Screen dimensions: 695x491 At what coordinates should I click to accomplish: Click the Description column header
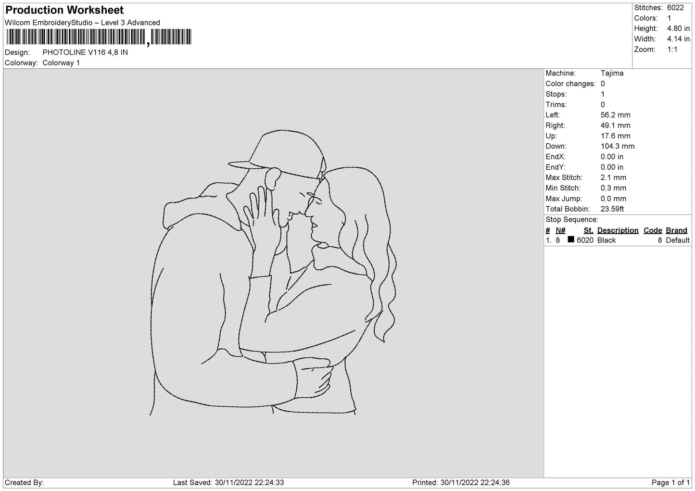point(618,231)
